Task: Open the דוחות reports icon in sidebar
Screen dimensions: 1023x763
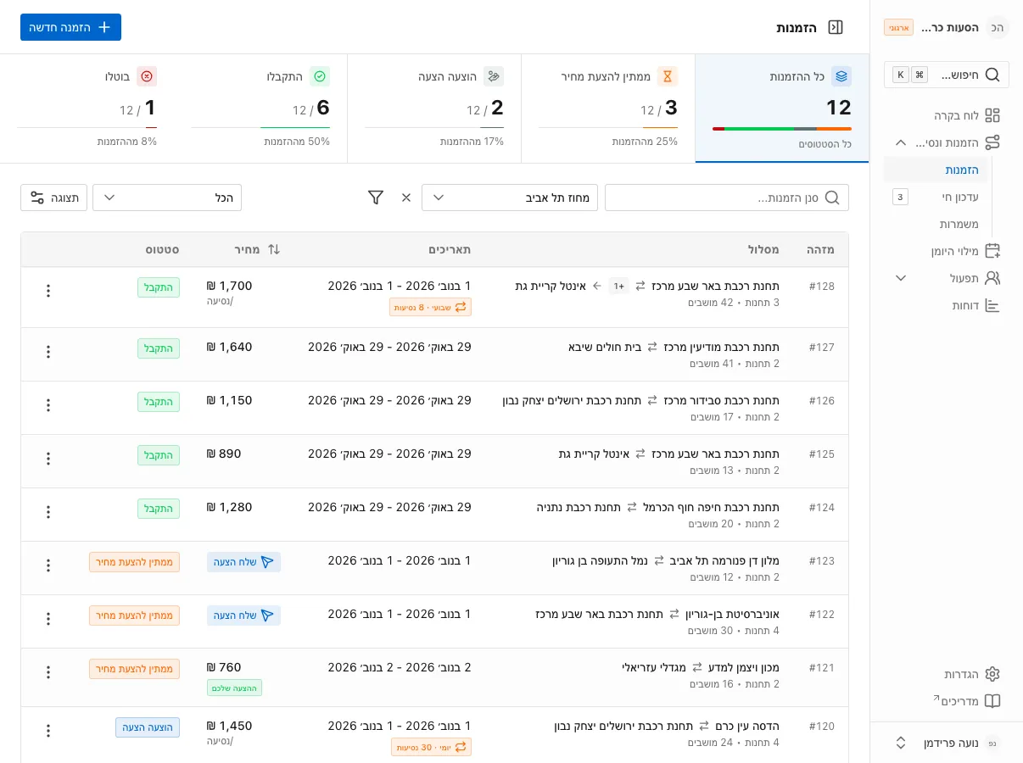Action: point(992,305)
